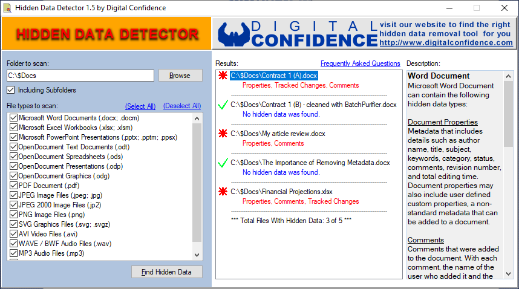Click the Word Document heading in Description
The width and height of the screenshot is (519, 289).
point(439,76)
